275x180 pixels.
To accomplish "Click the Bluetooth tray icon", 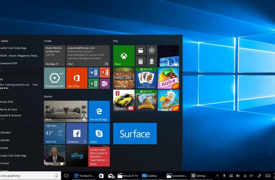I will [x=224, y=176].
